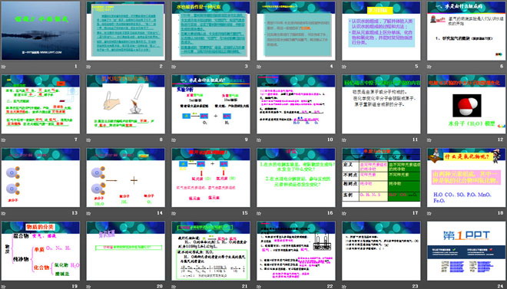Click the animation star icon under slide 8
This screenshot has width=507, height=289.
[88, 140]
